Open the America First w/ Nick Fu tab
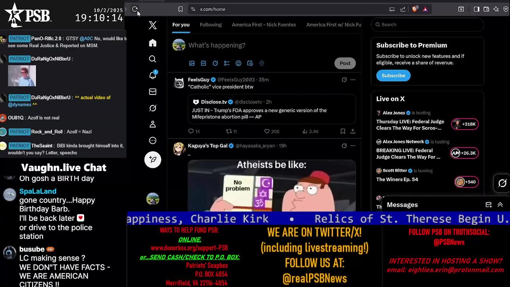This screenshot has width=510, height=287. [x=333, y=25]
